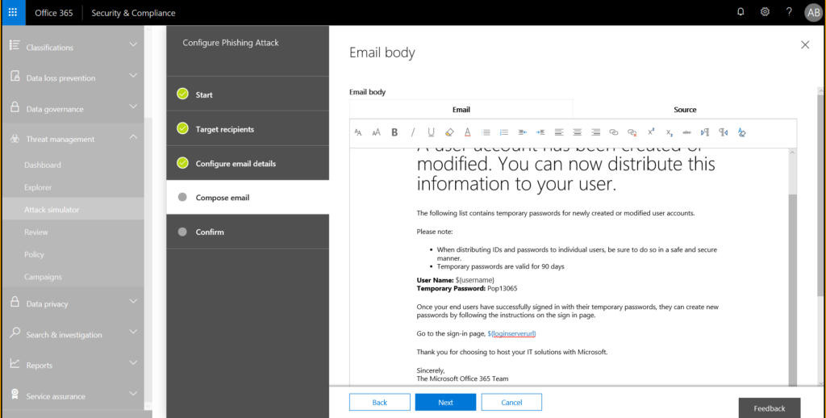This screenshot has height=418, width=826.
Task: Click the Security & Compliance title
Action: tap(133, 13)
